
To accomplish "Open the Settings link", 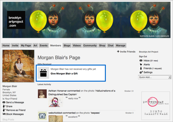I will coord(148,72).
